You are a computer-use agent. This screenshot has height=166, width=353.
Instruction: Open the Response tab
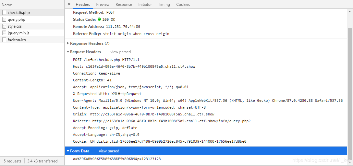(x=124, y=5)
